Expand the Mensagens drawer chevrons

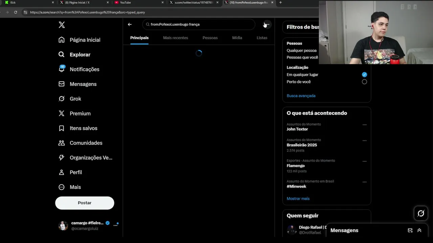pyautogui.click(x=419, y=230)
